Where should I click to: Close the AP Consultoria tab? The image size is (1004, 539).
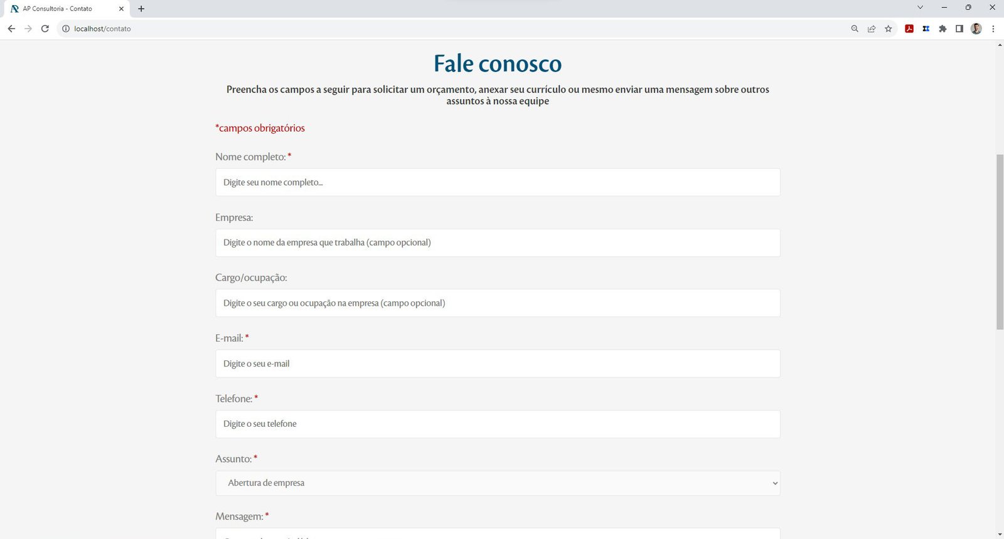click(x=121, y=9)
